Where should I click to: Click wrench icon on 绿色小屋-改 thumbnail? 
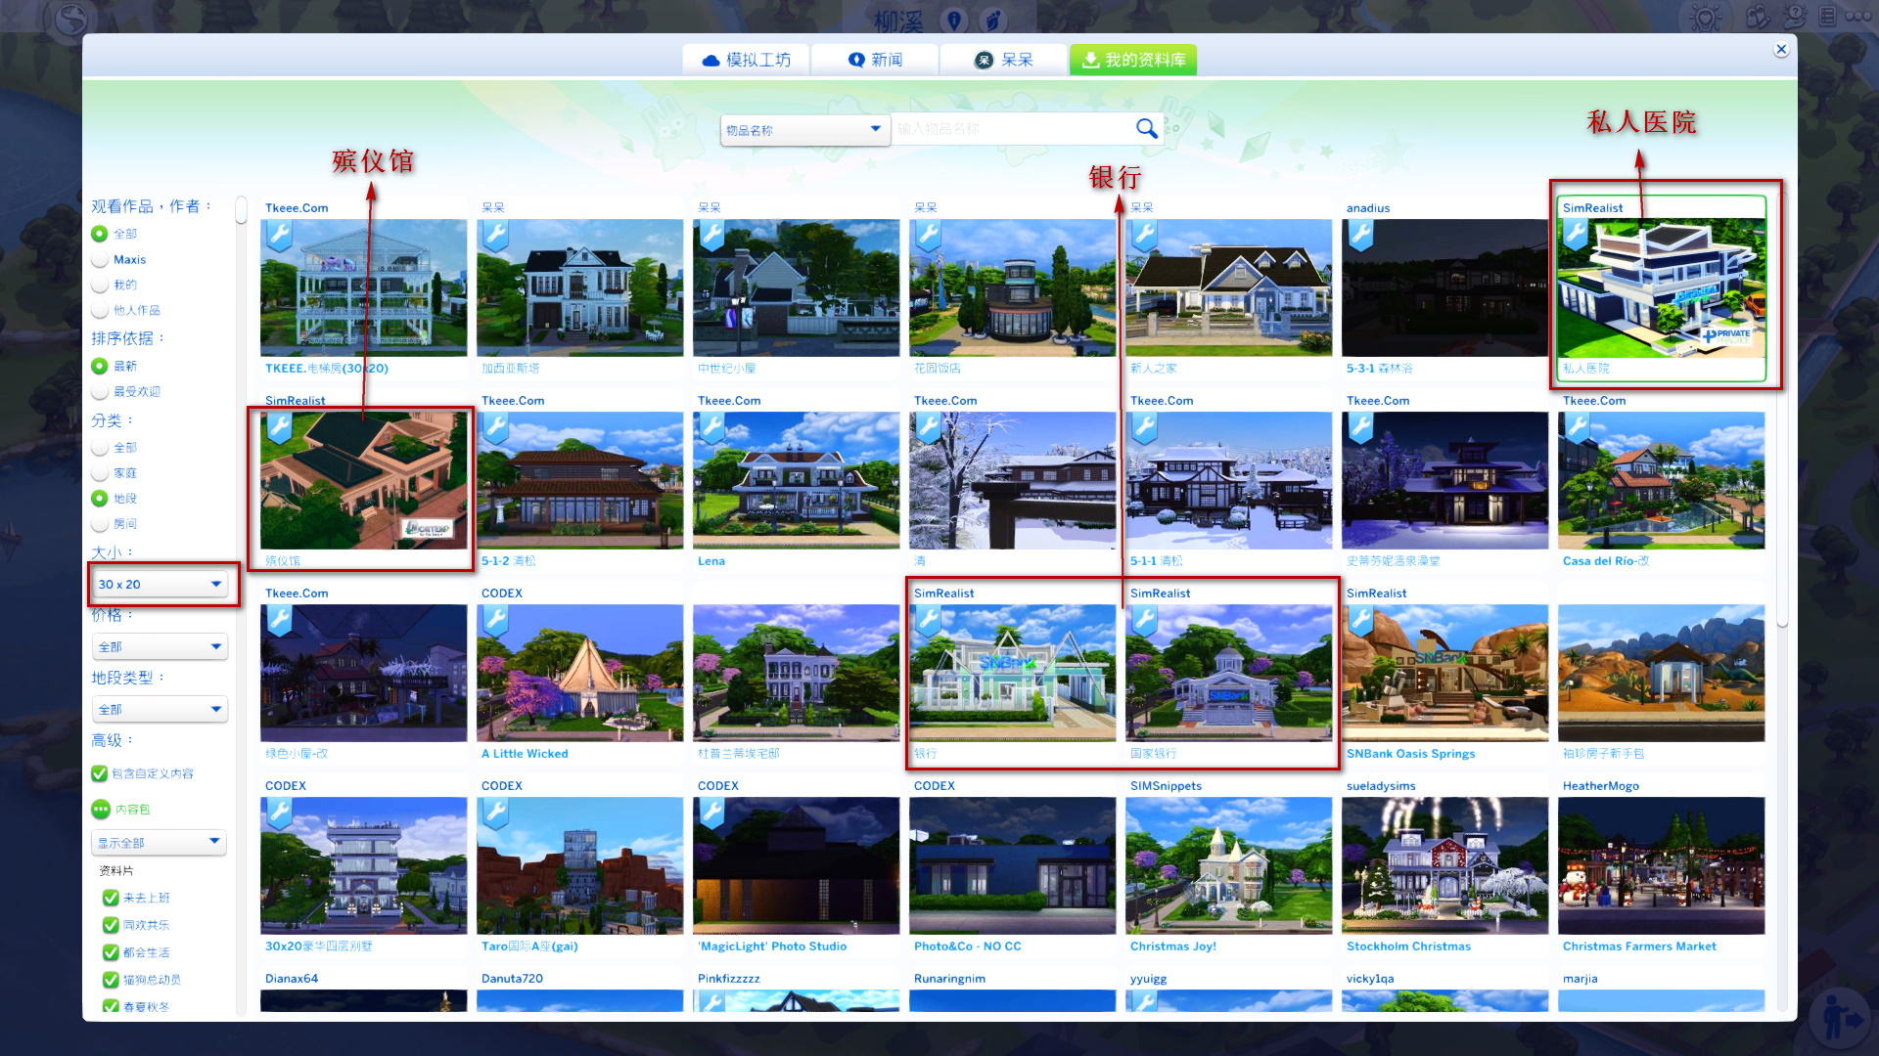point(279,621)
